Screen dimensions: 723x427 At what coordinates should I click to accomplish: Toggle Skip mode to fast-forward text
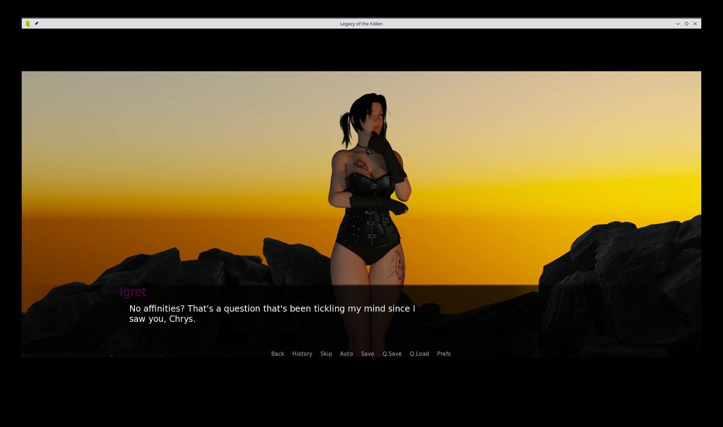click(327, 354)
